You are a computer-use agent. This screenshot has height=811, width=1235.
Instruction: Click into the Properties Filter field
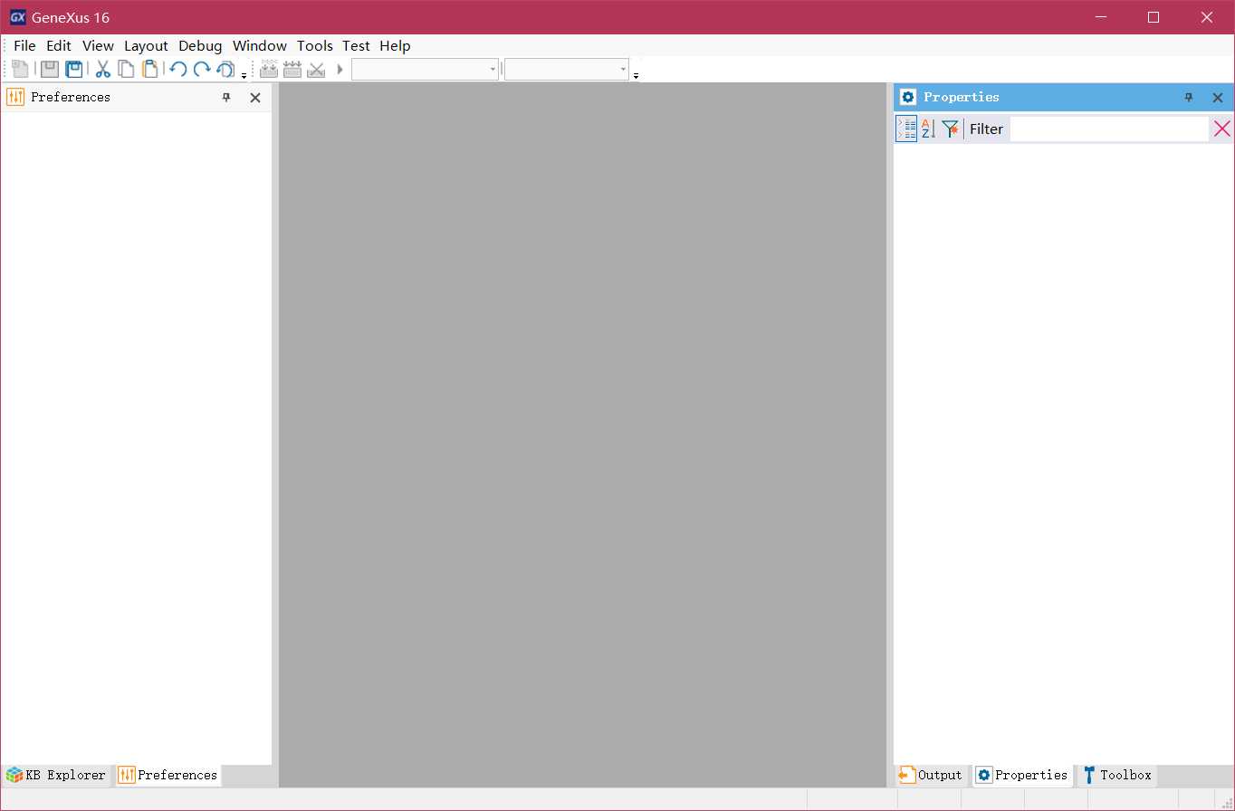(1109, 129)
